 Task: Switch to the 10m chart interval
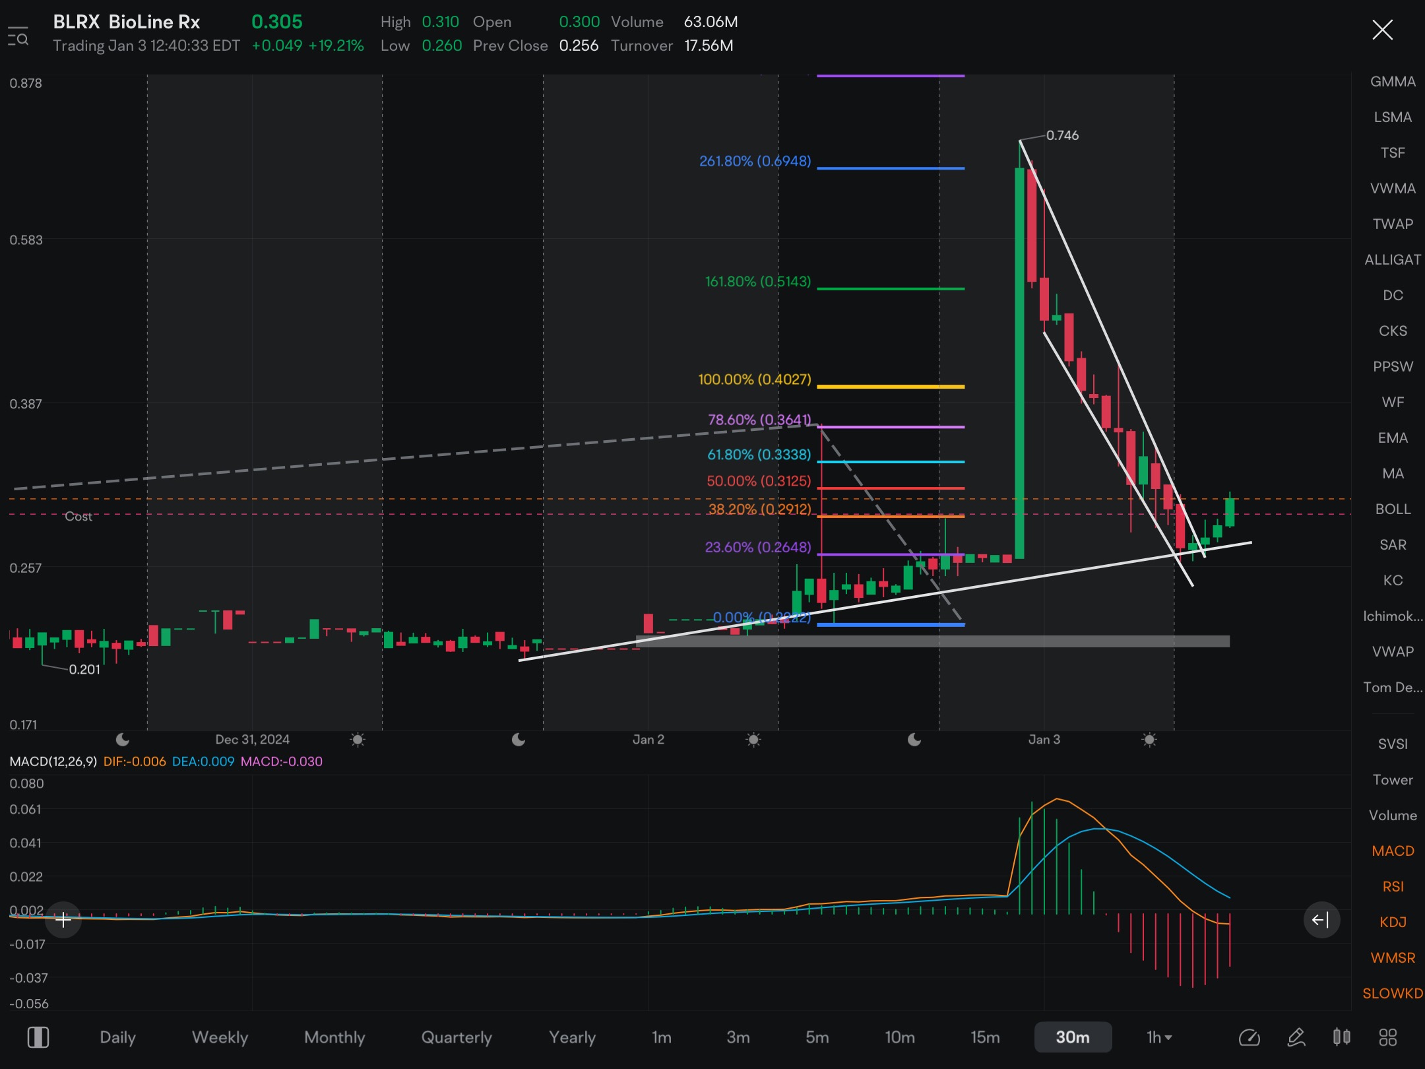pyautogui.click(x=900, y=1037)
